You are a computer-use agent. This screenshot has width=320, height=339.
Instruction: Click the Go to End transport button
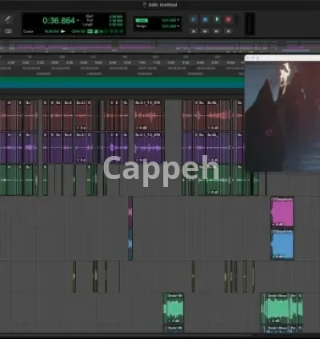coord(229,31)
